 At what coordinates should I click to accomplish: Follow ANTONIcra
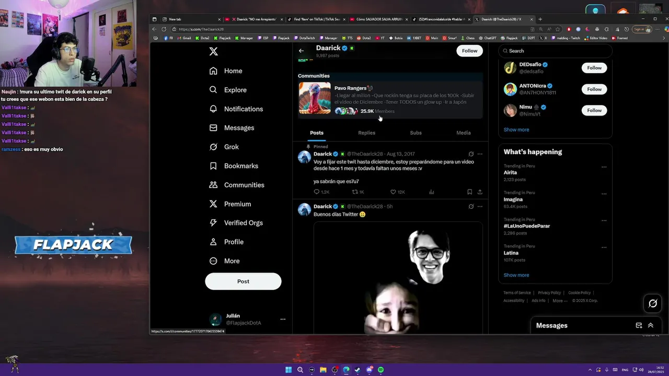(x=594, y=89)
